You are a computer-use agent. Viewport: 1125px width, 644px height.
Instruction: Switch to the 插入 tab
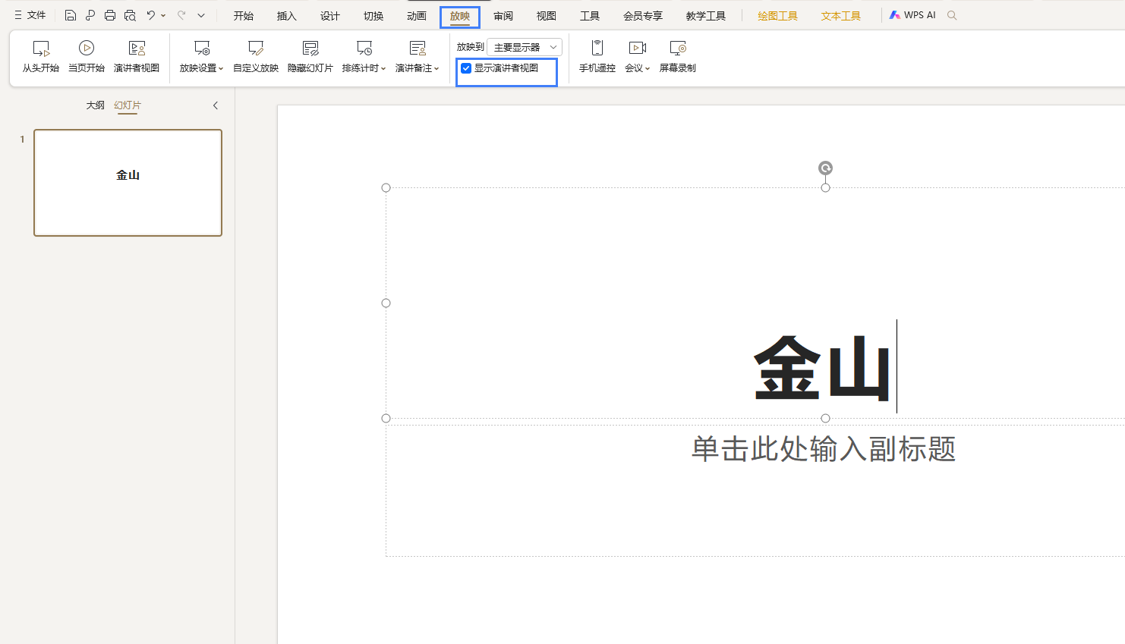[287, 16]
